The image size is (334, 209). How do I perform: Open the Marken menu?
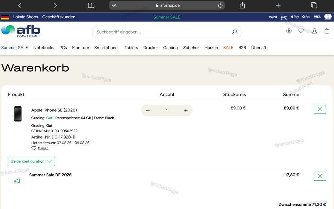[211, 48]
